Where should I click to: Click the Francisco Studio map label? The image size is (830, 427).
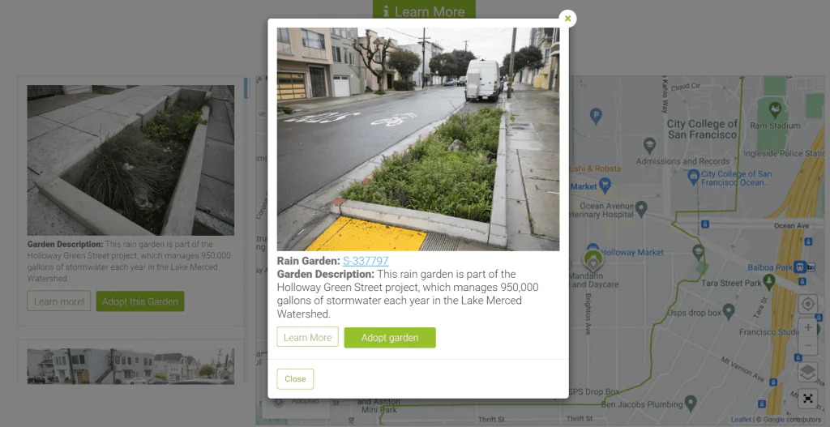(769, 332)
